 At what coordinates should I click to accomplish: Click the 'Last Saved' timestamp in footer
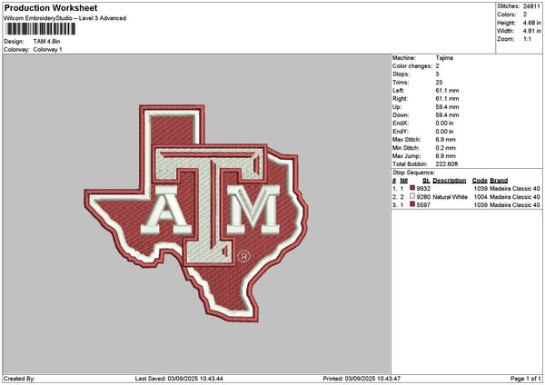179,379
